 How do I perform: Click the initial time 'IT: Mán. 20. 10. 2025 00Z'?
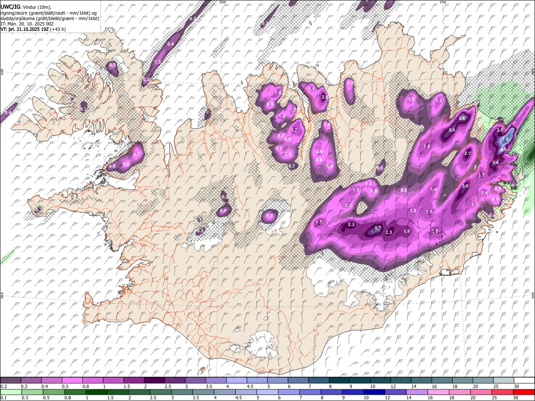(x=27, y=24)
